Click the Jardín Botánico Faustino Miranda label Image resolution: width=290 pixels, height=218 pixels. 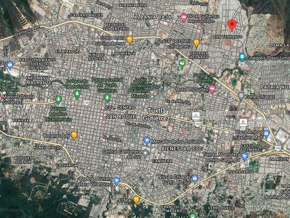pyautogui.click(x=140, y=88)
